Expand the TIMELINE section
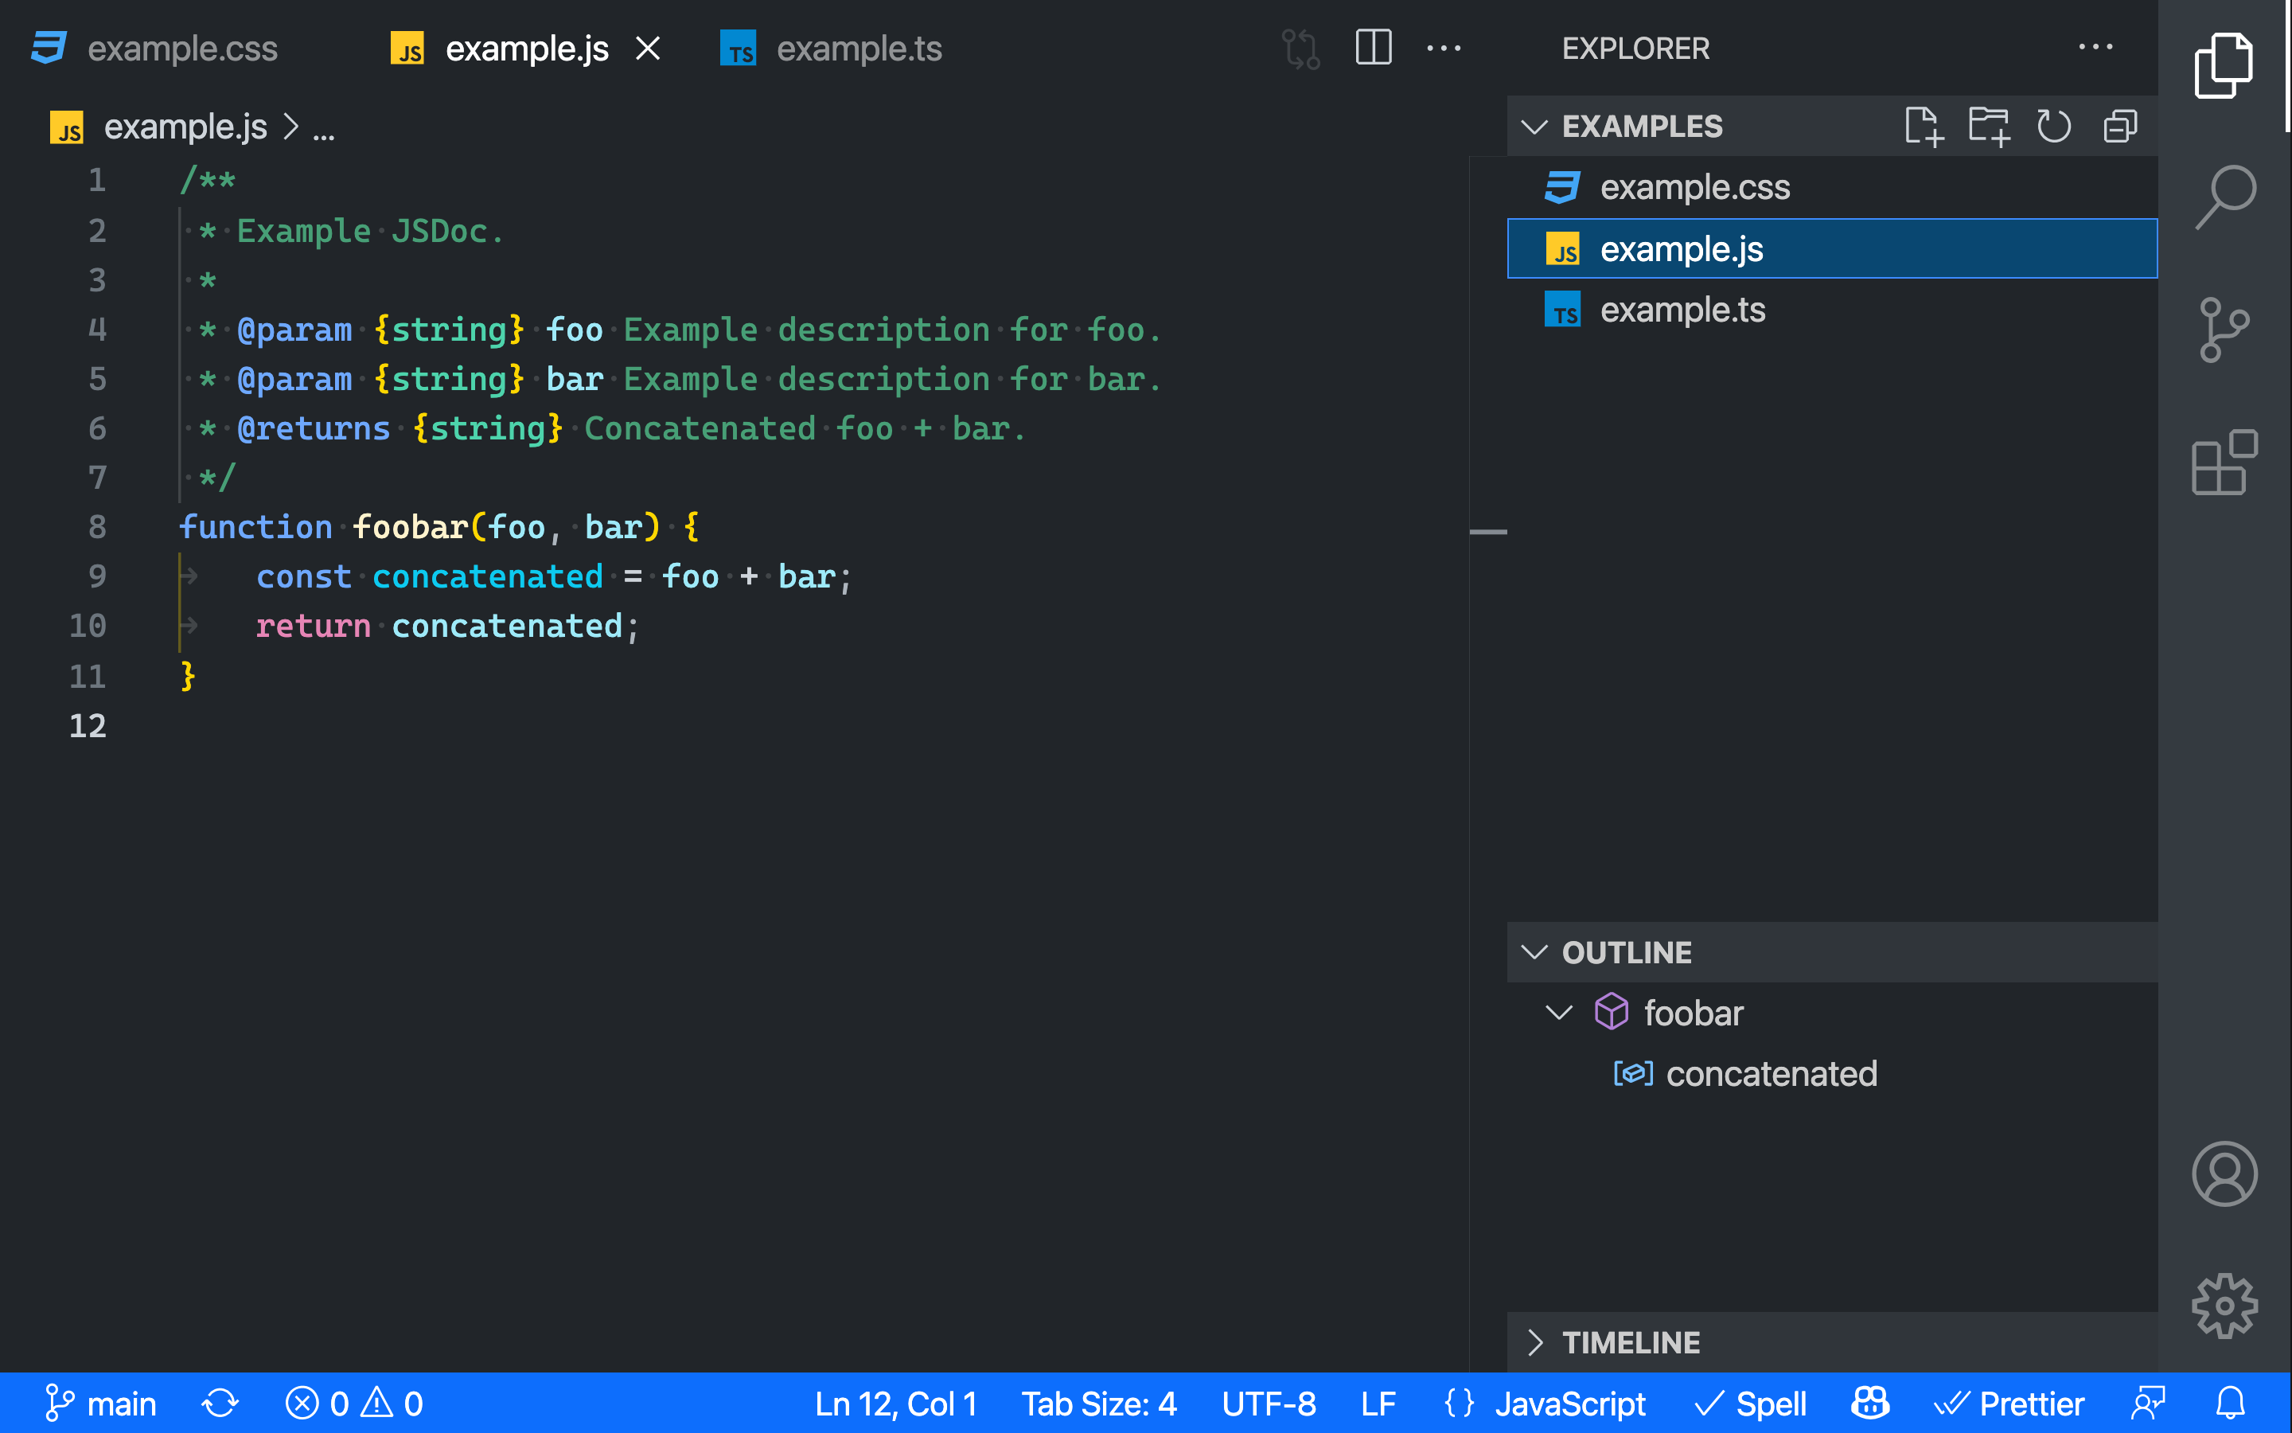Screen dimensions: 2292x1433 point(1630,1343)
